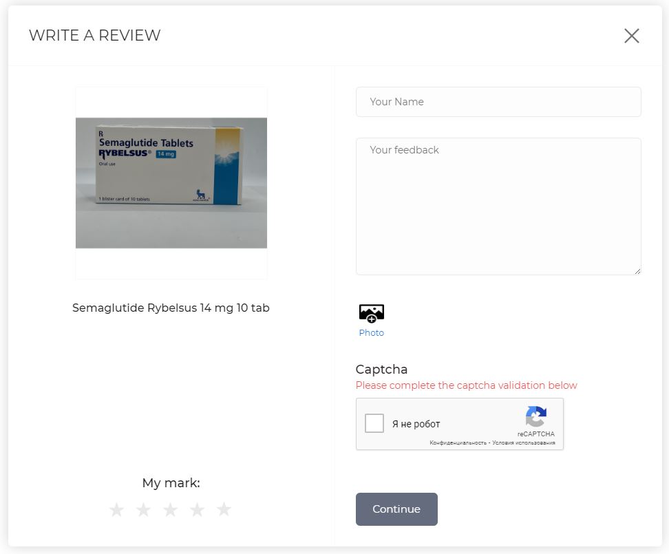
Task: Click the add Photo upload icon
Action: click(x=372, y=313)
